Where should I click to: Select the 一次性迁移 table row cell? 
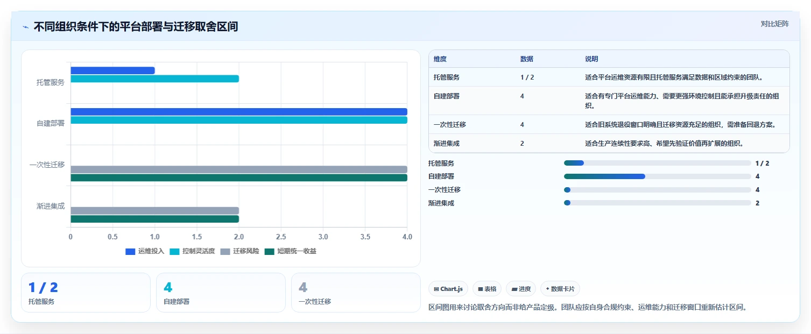[x=450, y=125]
